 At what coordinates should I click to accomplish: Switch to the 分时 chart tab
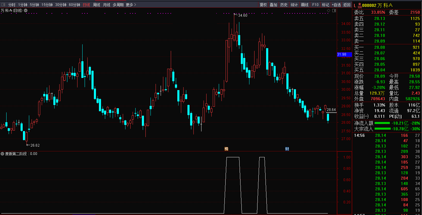coord(12,5)
